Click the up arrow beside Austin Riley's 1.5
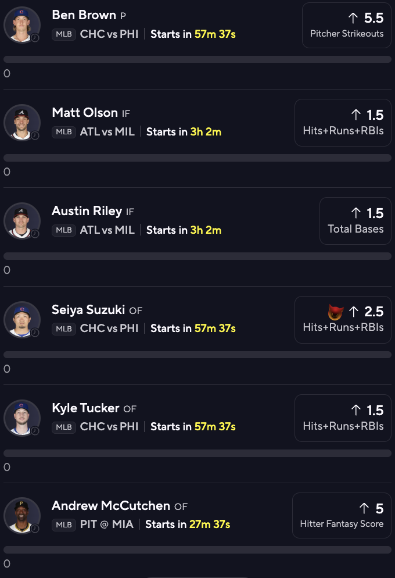Viewport: 395px width, 578px height. pos(356,213)
